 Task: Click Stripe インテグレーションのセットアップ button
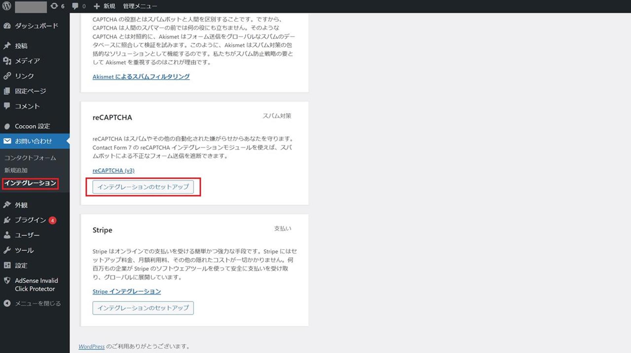pos(143,308)
